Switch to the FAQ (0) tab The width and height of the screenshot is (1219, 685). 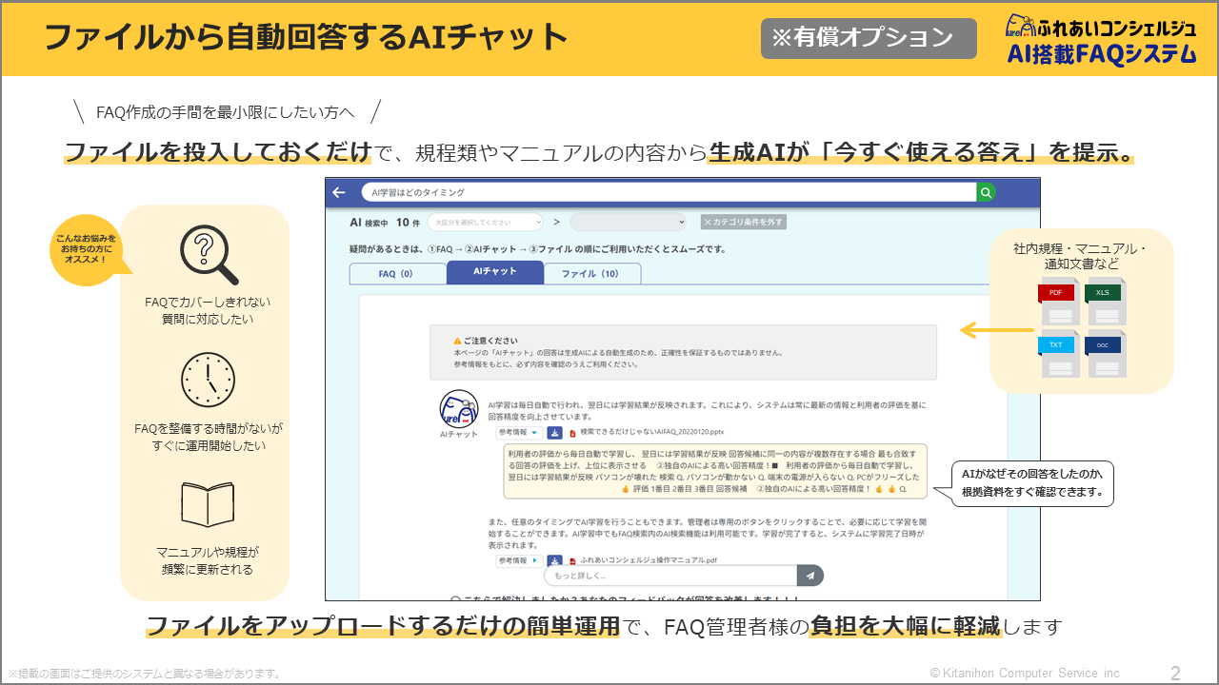tap(397, 274)
